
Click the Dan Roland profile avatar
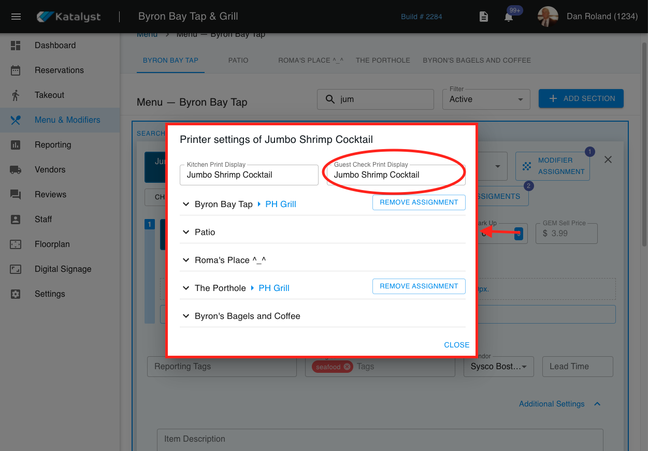point(548,17)
